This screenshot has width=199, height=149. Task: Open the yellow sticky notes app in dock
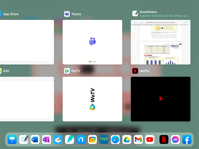[92, 139]
